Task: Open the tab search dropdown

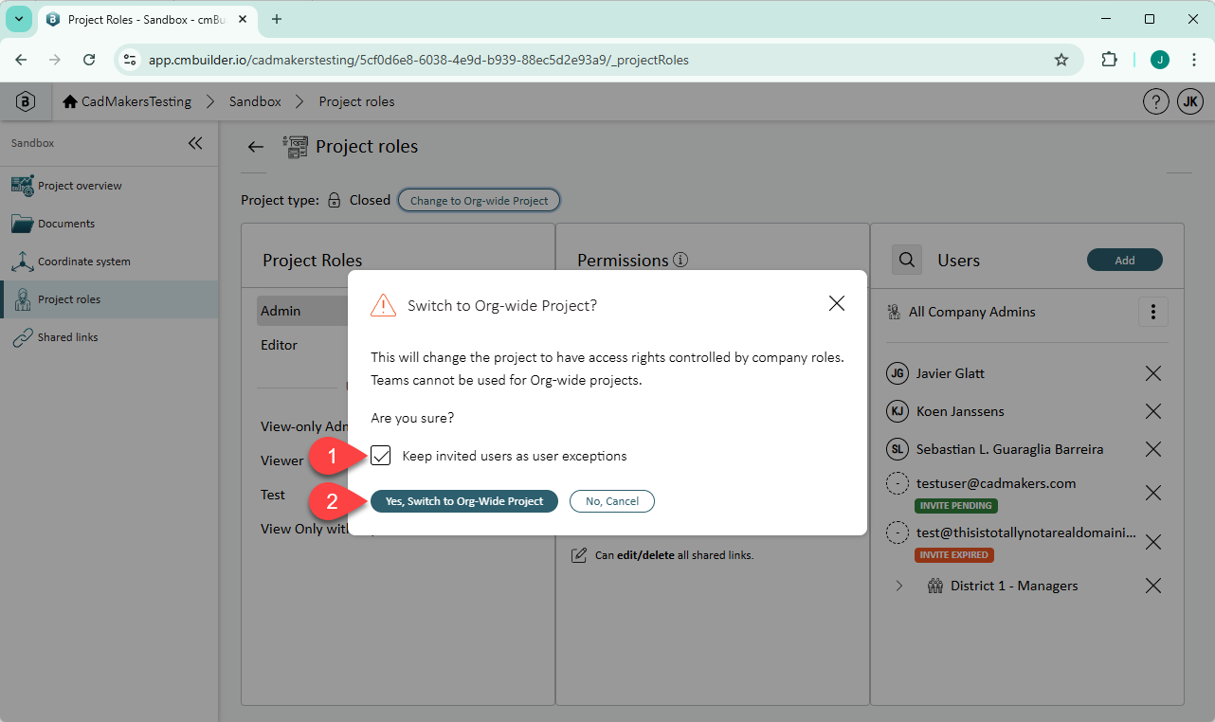Action: tap(18, 19)
